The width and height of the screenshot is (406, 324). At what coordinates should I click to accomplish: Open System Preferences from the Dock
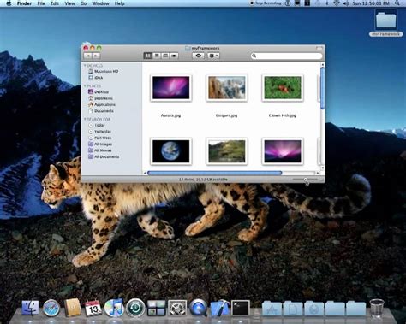(177, 308)
